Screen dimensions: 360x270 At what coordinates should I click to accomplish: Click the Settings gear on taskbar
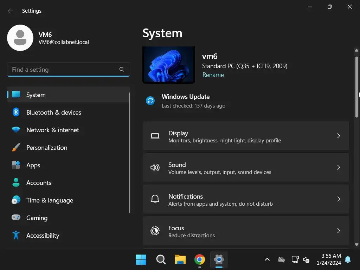click(219, 260)
